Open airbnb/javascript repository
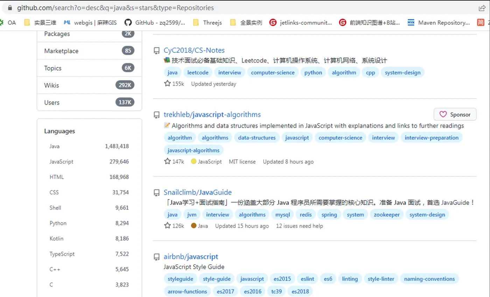This screenshot has height=297, width=490. 191,257
